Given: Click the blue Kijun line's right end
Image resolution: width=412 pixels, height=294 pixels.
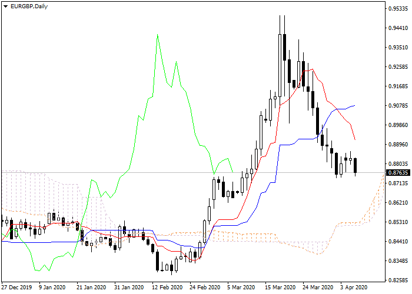Looking at the screenshot, I should (x=354, y=105).
